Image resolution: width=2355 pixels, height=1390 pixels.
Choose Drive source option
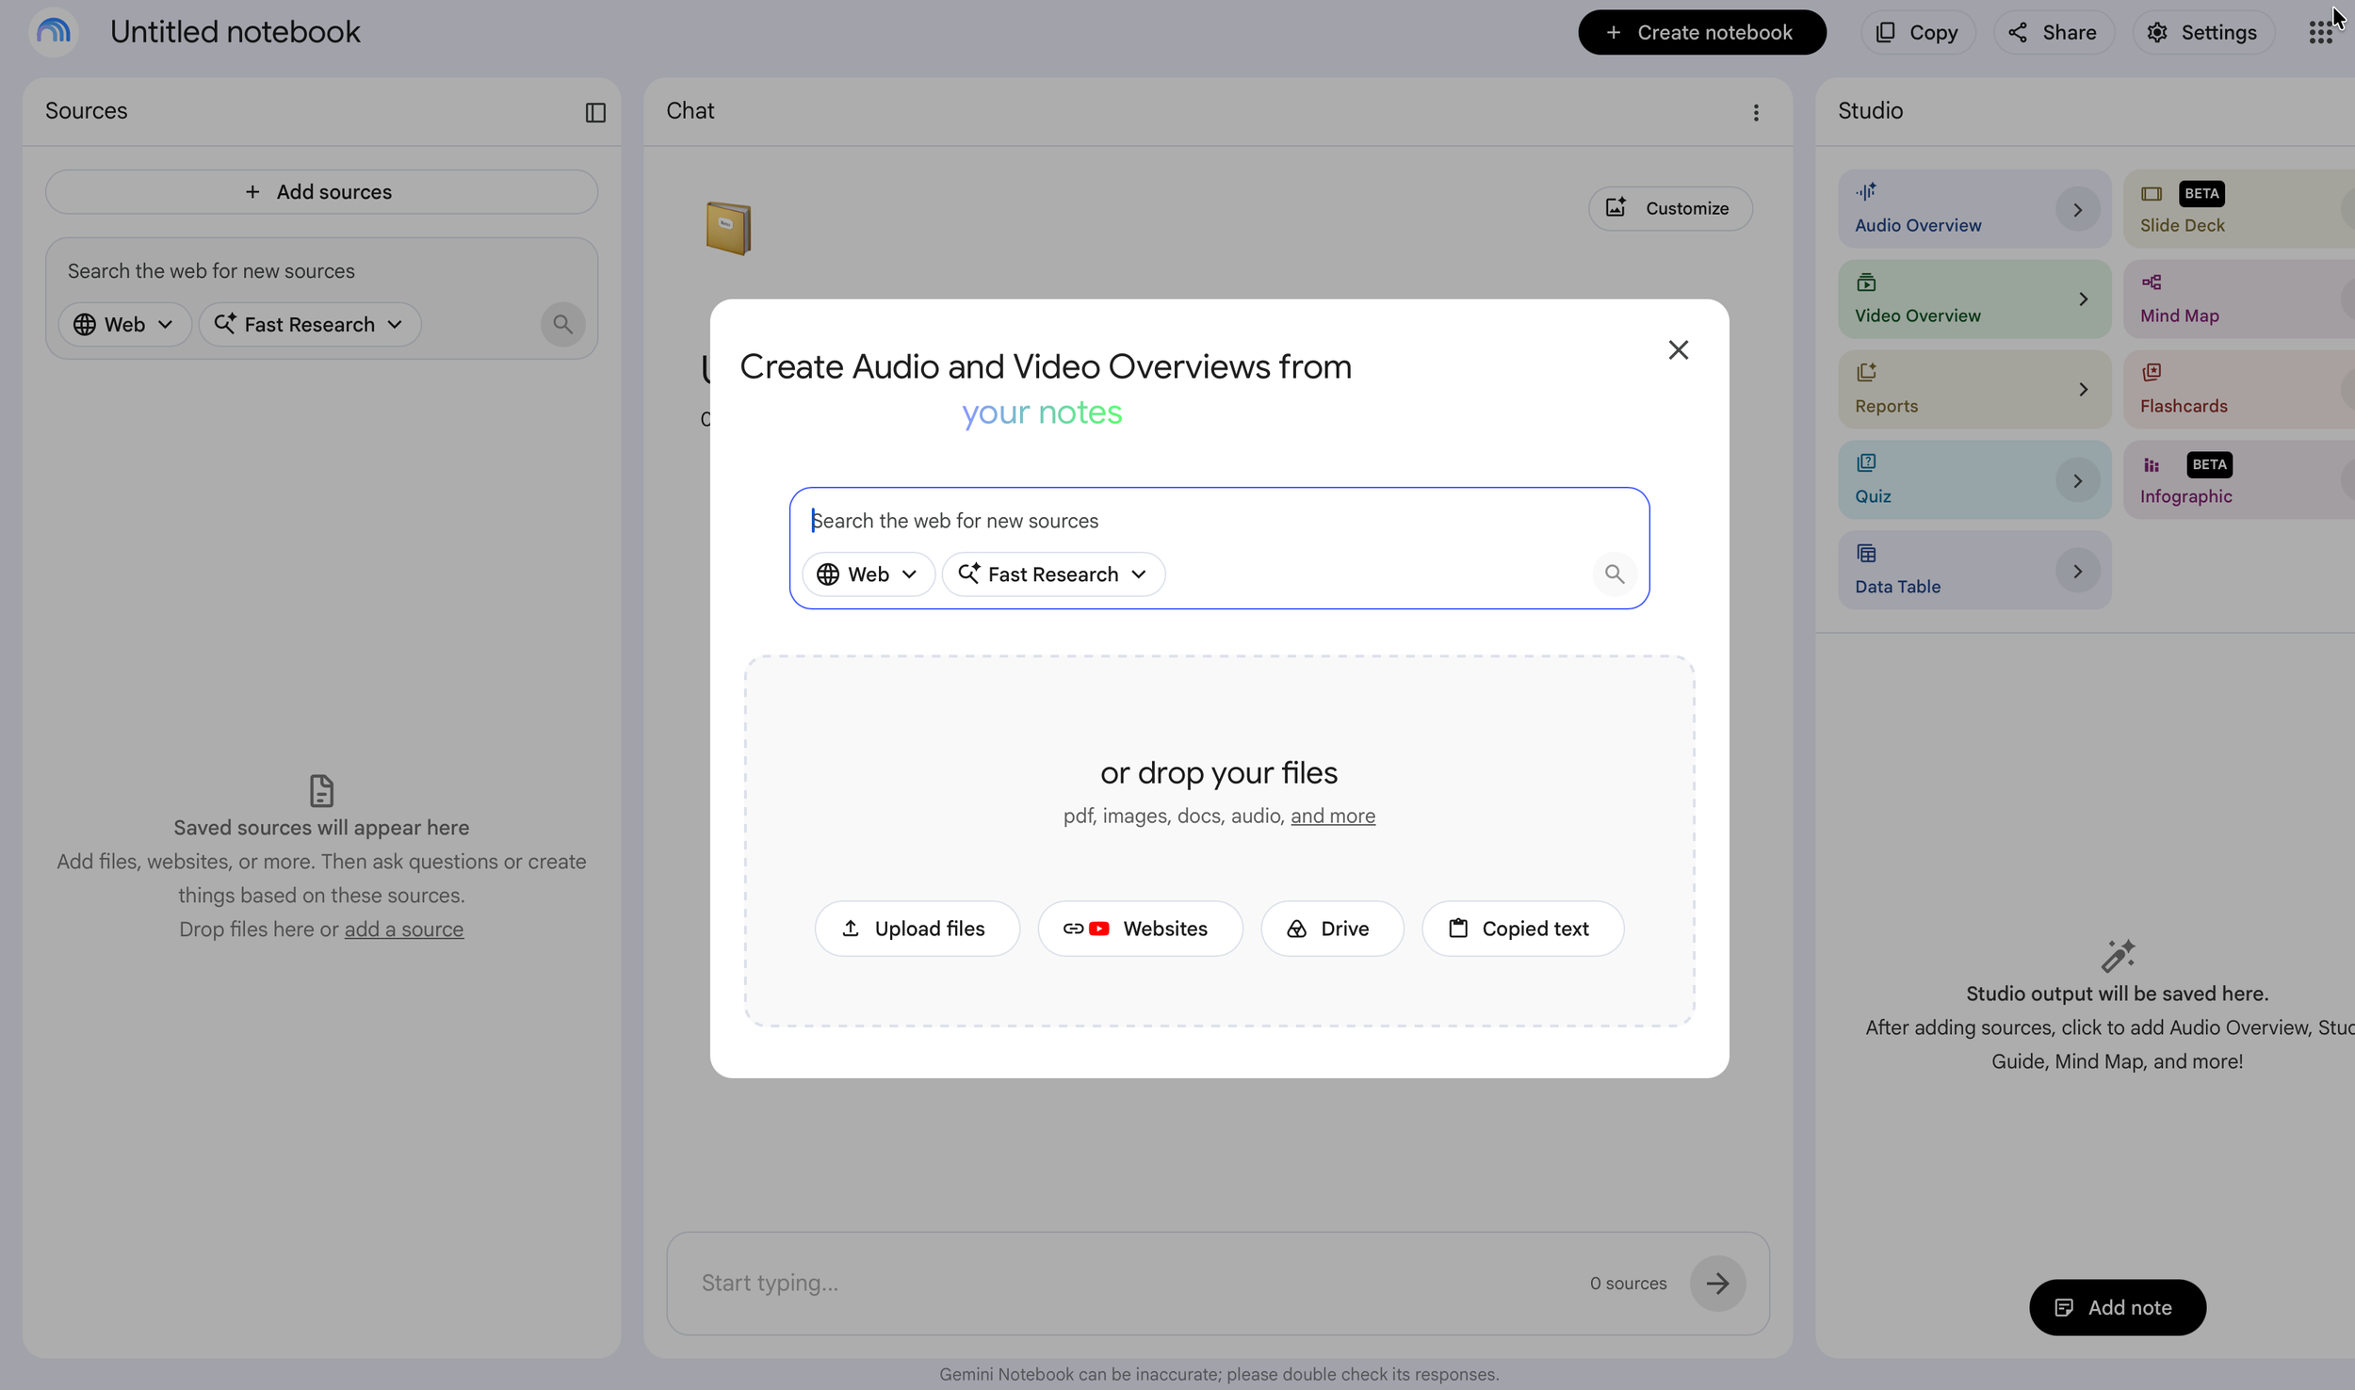pyautogui.click(x=1332, y=929)
